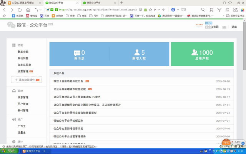The width and height of the screenshot is (246, 154).
Task: Open 自动回复 in sidebar
Action: [x=23, y=58]
